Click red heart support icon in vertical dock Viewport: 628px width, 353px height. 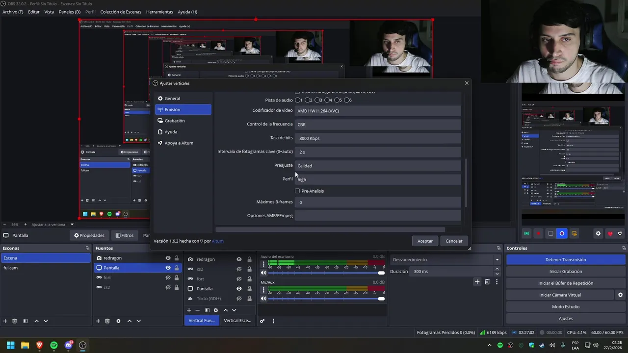coord(610,233)
